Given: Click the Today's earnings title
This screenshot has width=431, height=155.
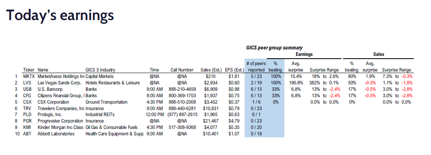Looking at the screenshot, I should click(60, 15).
